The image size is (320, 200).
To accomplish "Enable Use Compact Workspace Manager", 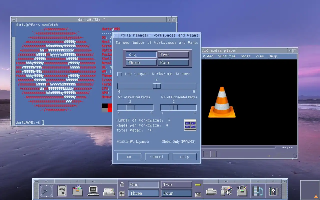I will tap(120, 74).
